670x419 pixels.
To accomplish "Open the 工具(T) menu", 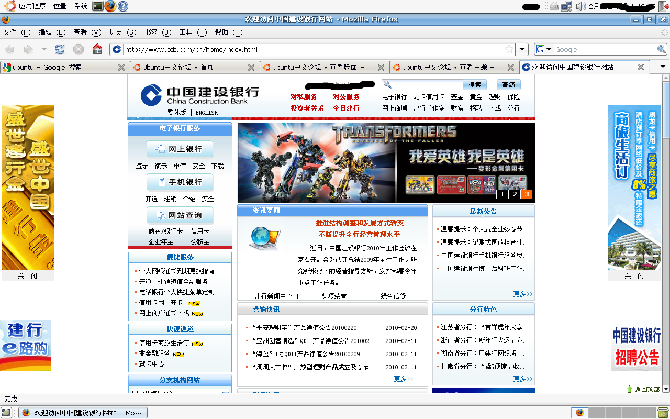I will pos(193,32).
